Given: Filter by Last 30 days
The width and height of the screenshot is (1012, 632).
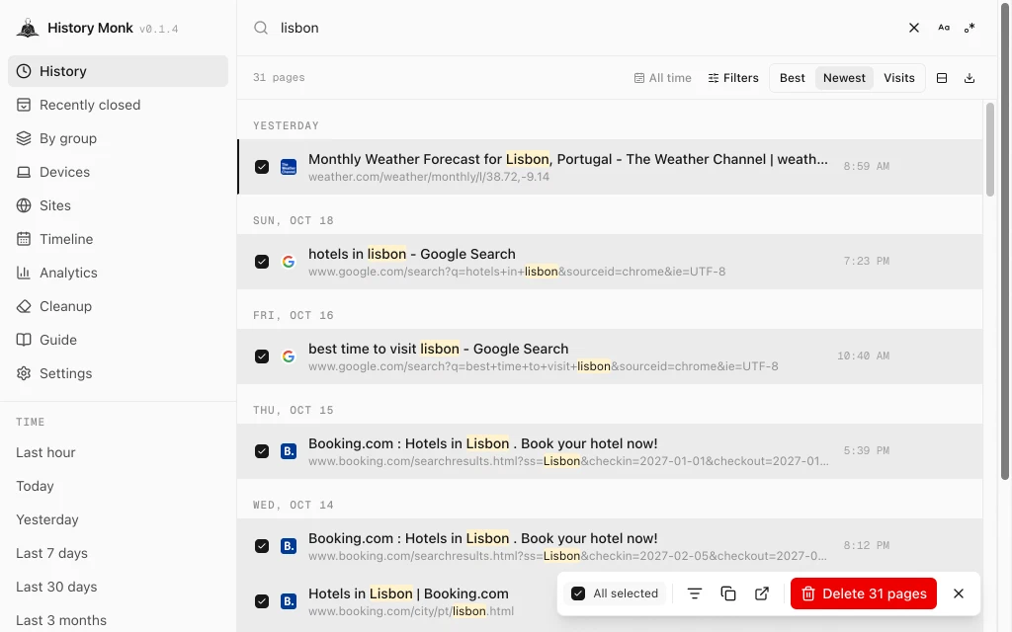Looking at the screenshot, I should point(56,587).
